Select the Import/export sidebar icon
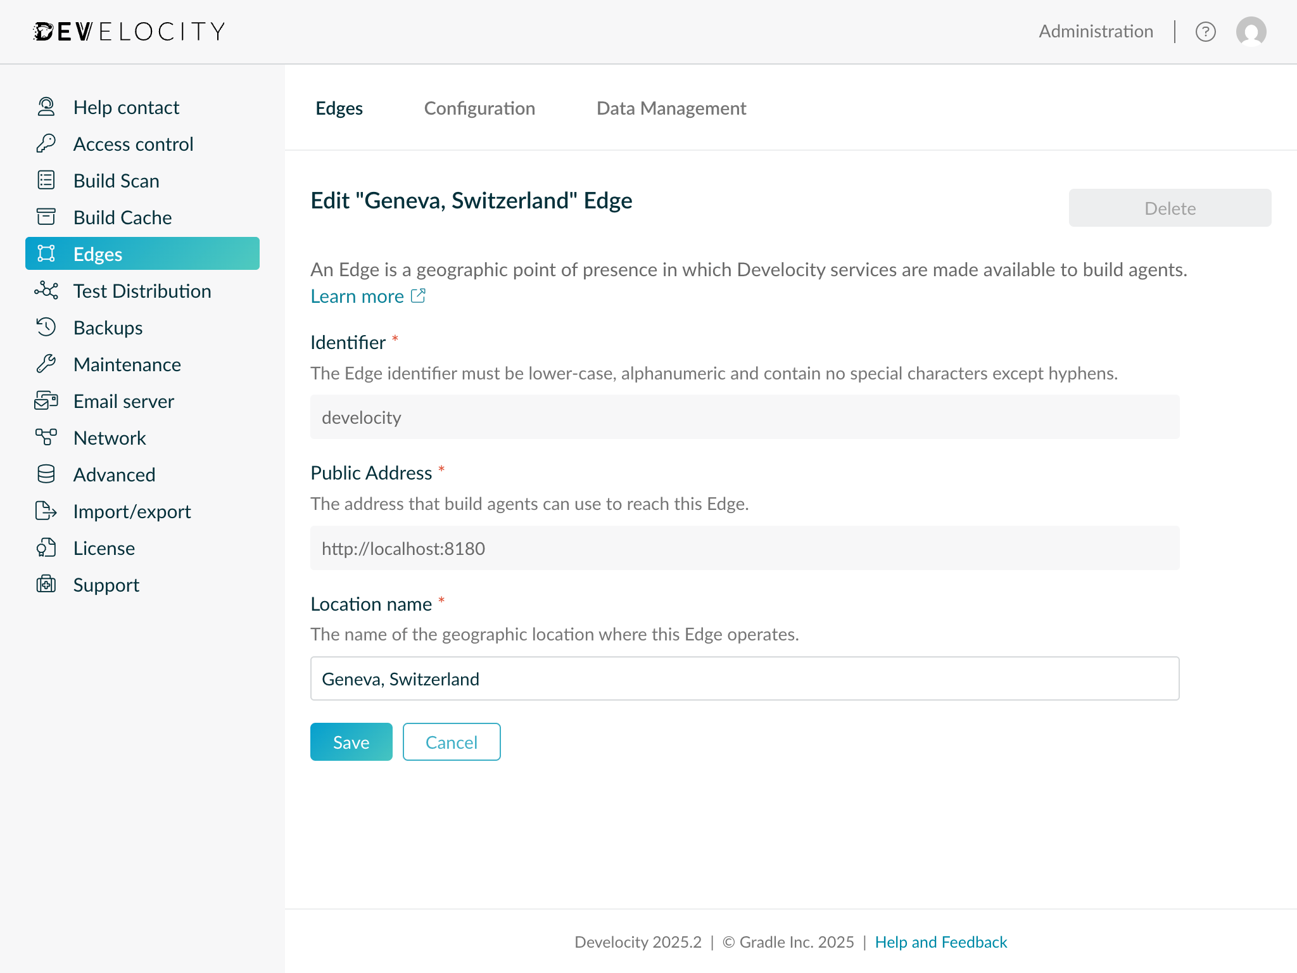The image size is (1297, 973). [x=46, y=511]
